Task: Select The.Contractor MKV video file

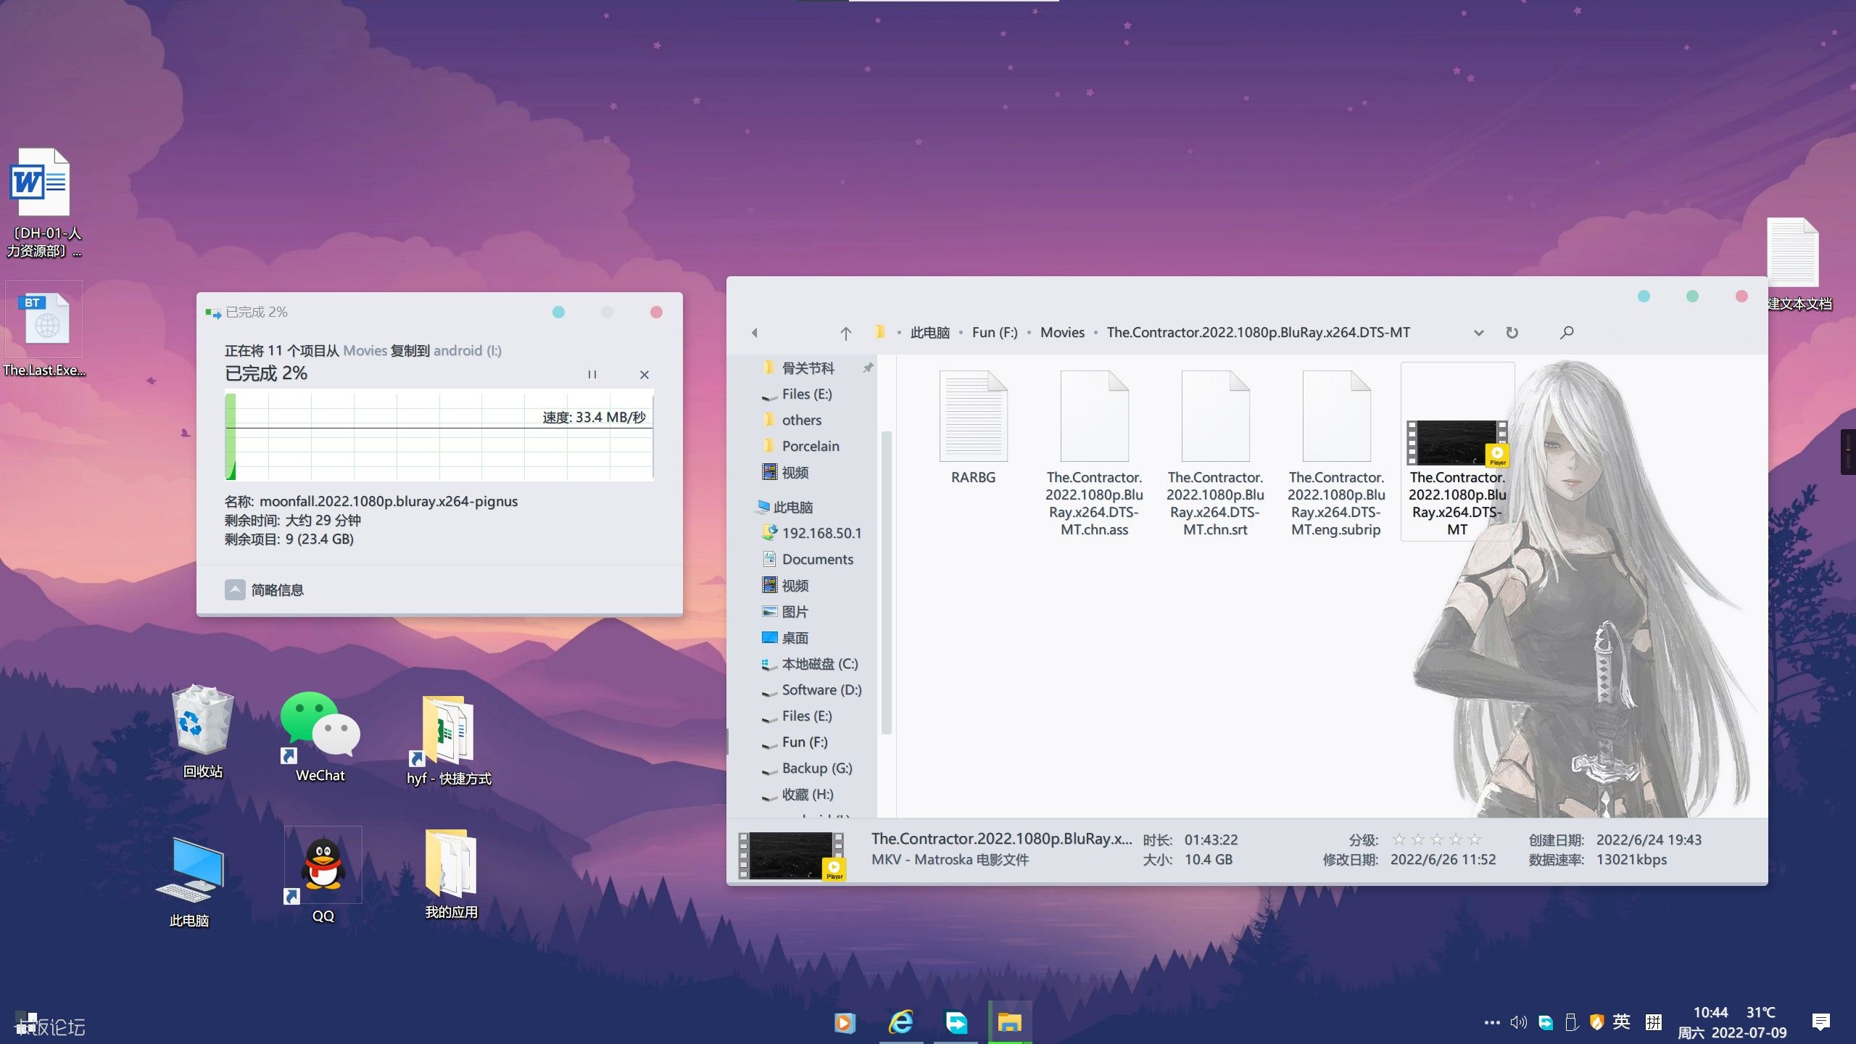Action: 1457,452
